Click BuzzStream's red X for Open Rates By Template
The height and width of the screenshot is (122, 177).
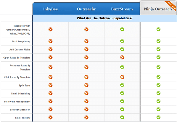pos(122,57)
